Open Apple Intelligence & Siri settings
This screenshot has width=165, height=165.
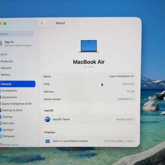17,104
